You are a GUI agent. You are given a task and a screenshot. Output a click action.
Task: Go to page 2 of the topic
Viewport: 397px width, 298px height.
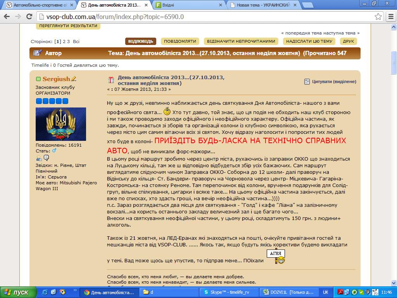(x=64, y=42)
